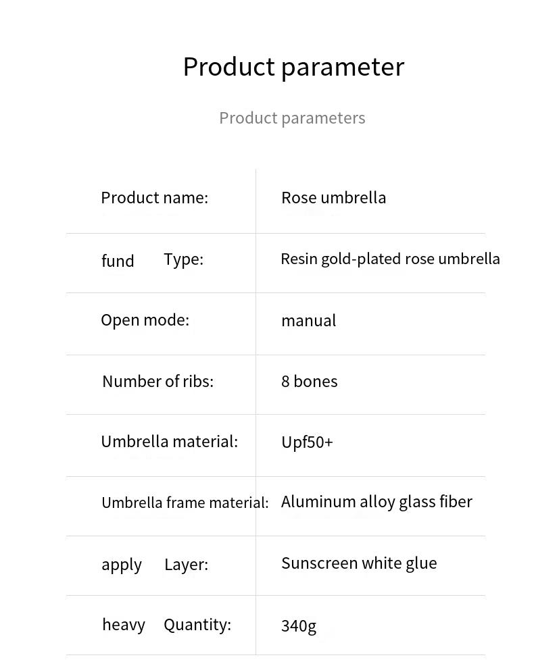Click the 'Open mode:' label

click(x=145, y=320)
